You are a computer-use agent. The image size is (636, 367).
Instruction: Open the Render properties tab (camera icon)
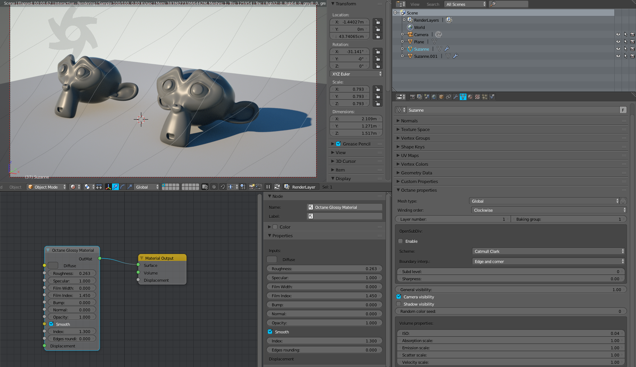coord(412,97)
